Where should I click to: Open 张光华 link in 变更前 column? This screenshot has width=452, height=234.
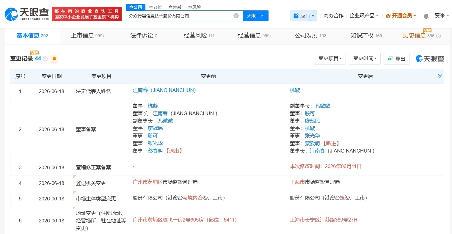point(155,143)
